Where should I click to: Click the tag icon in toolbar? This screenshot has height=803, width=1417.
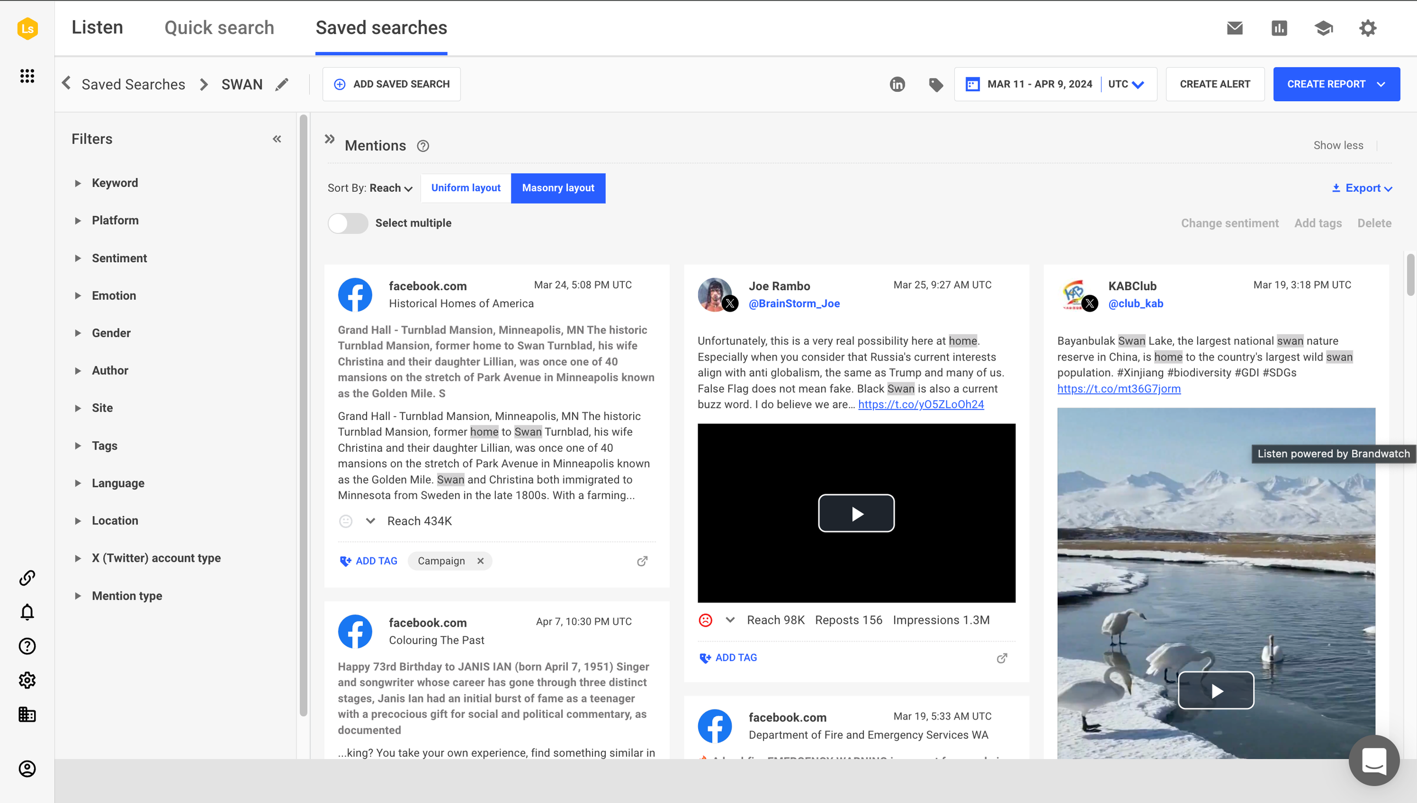[936, 85]
